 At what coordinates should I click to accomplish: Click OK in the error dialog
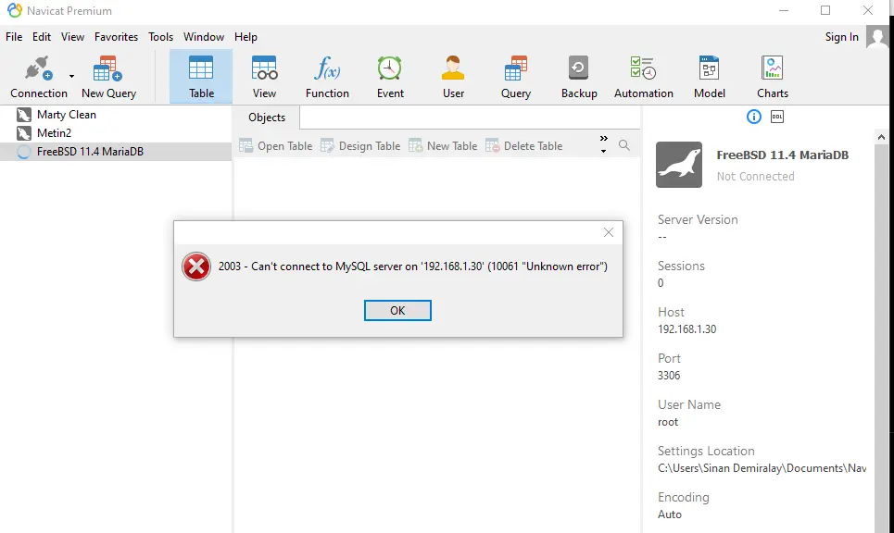(397, 310)
